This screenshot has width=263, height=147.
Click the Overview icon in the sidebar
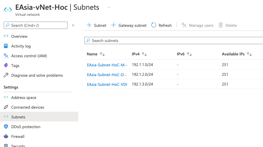point(6,36)
